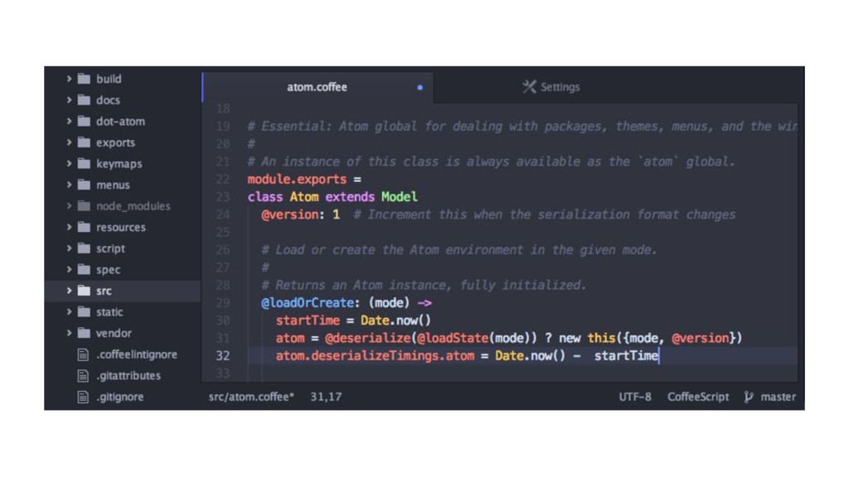
Task: Expand the spec folder chevron
Action: (x=70, y=269)
